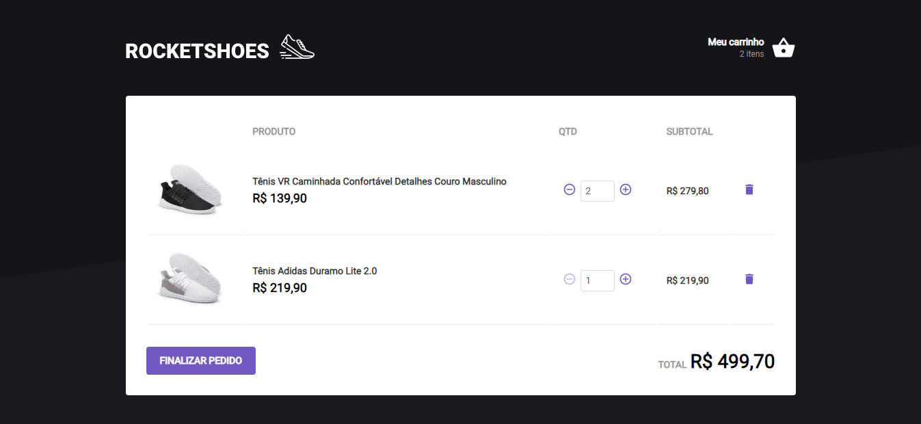Increase quantity of Tênis VR with plus icon
Screen dimensions: 921x424
coord(625,190)
